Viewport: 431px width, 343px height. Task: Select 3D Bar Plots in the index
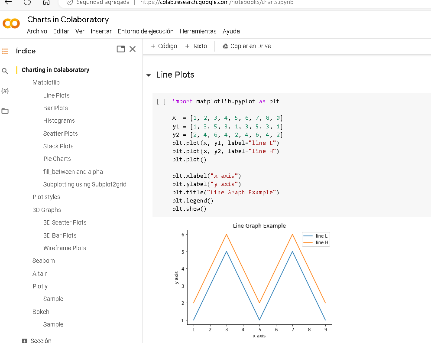coord(60,235)
